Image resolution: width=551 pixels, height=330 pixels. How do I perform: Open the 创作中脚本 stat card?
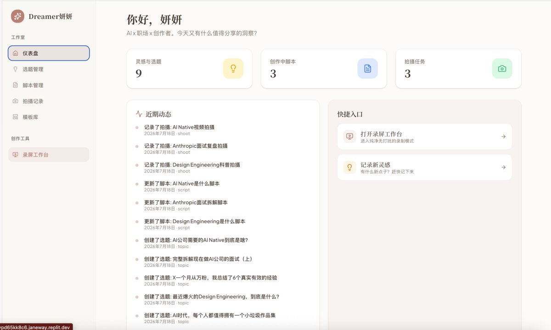tap(324, 69)
